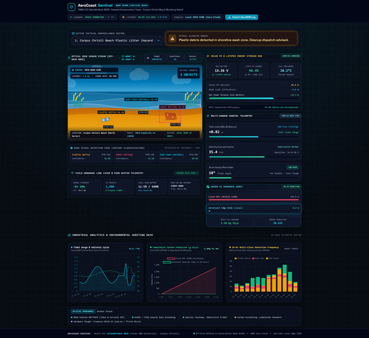The width and height of the screenshot is (369, 338).
Task: Click the Export GeoJSON Log button
Action: point(242,17)
